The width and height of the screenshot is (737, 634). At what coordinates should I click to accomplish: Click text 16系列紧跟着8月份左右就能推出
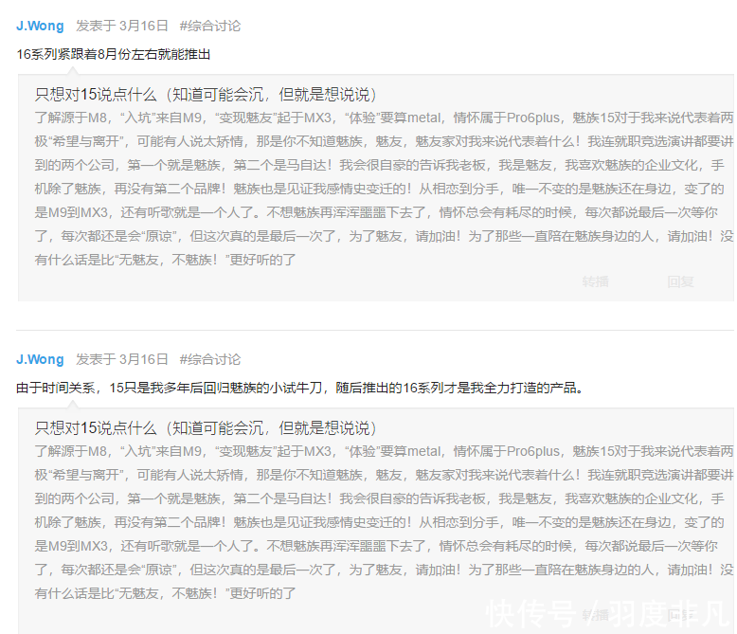[114, 55]
